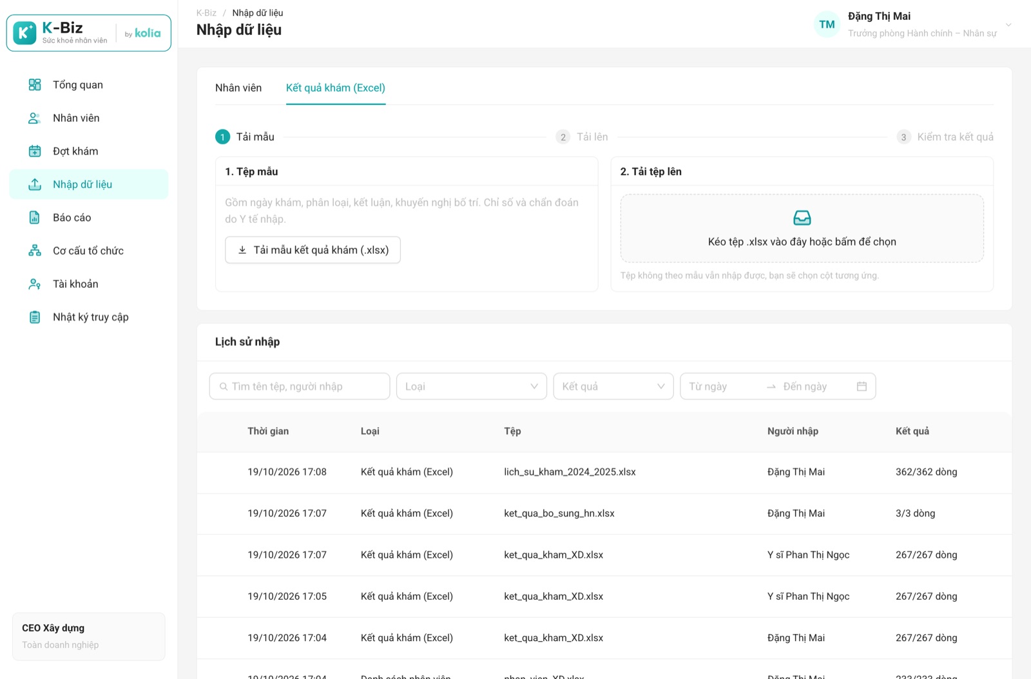Click the Nhân viên people icon in sidebar
This screenshot has width=1031, height=679.
[x=35, y=118]
